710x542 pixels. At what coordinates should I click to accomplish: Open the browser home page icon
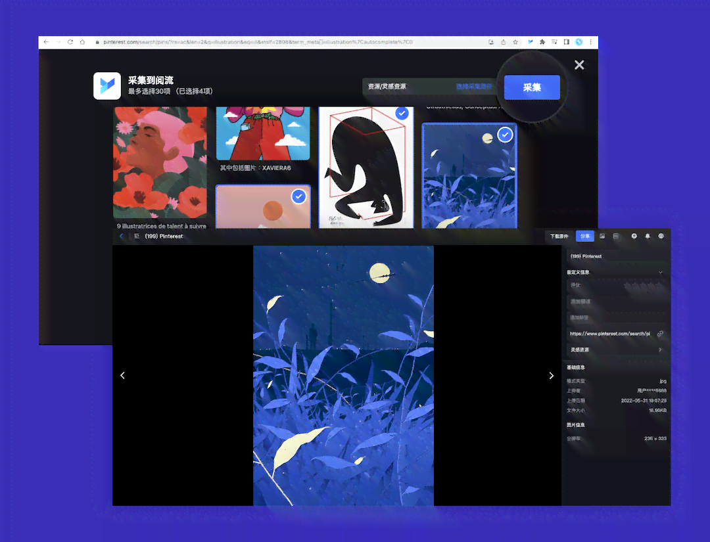coord(82,42)
